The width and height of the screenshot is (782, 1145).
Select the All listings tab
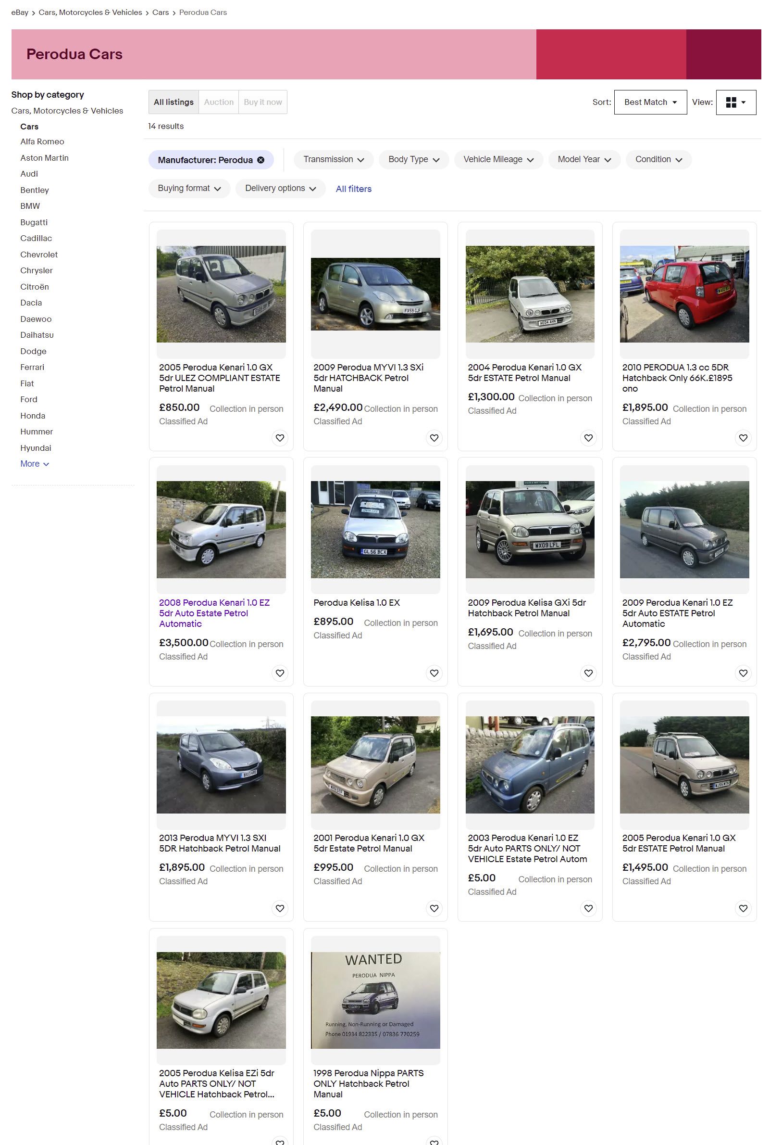coord(174,102)
